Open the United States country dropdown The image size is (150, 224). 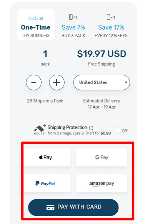pyautogui.click(x=102, y=82)
